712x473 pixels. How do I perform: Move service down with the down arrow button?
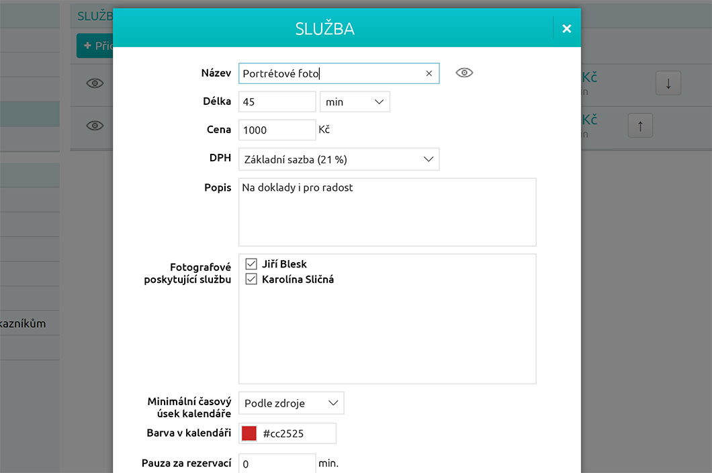tap(668, 83)
